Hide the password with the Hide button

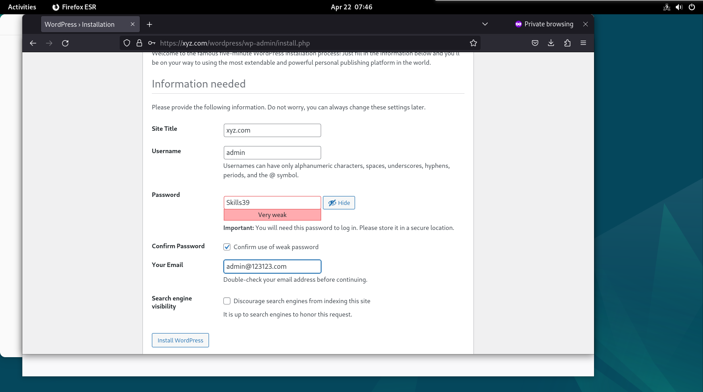339,203
